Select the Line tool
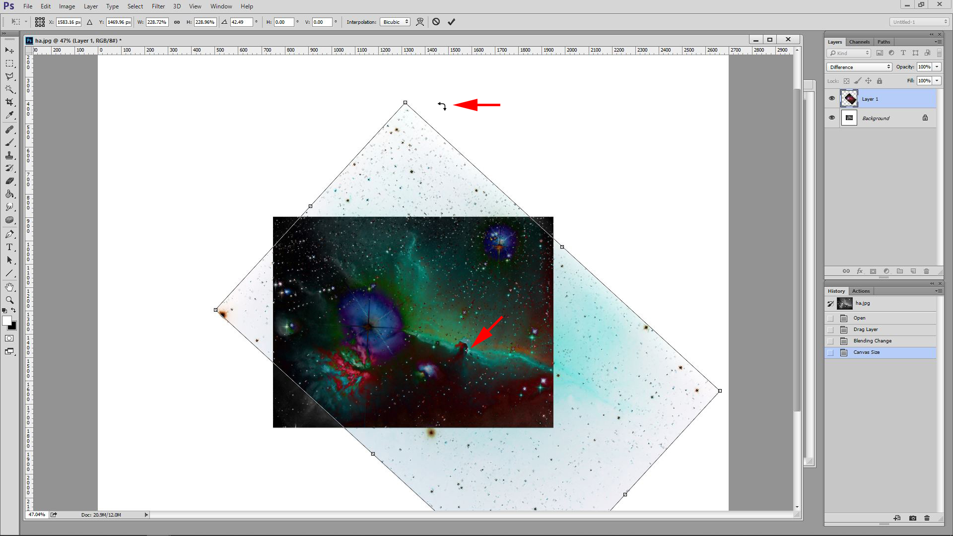The height and width of the screenshot is (536, 953). 9,273
